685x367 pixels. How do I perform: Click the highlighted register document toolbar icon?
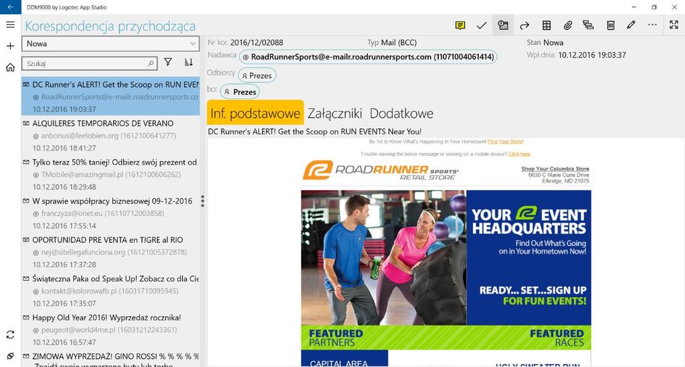coord(503,25)
